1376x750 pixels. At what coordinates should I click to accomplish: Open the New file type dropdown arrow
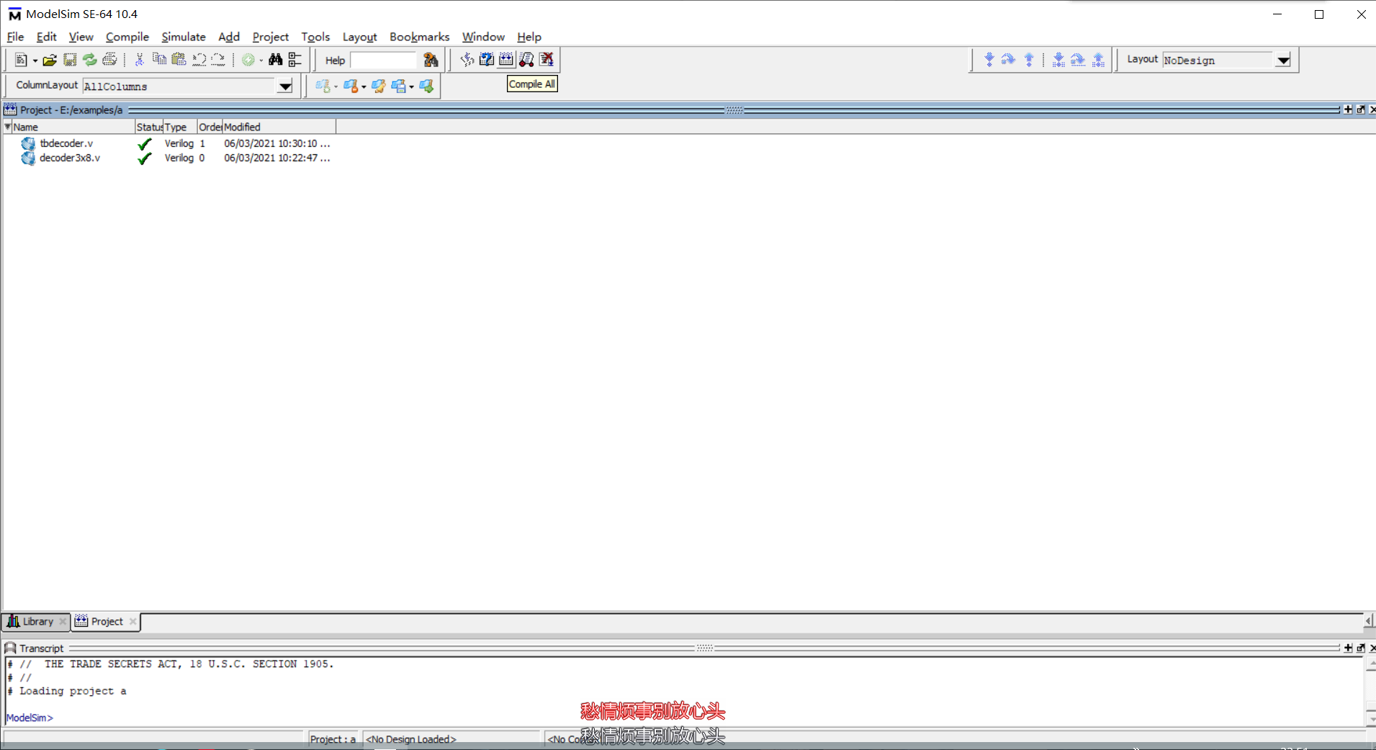[35, 61]
